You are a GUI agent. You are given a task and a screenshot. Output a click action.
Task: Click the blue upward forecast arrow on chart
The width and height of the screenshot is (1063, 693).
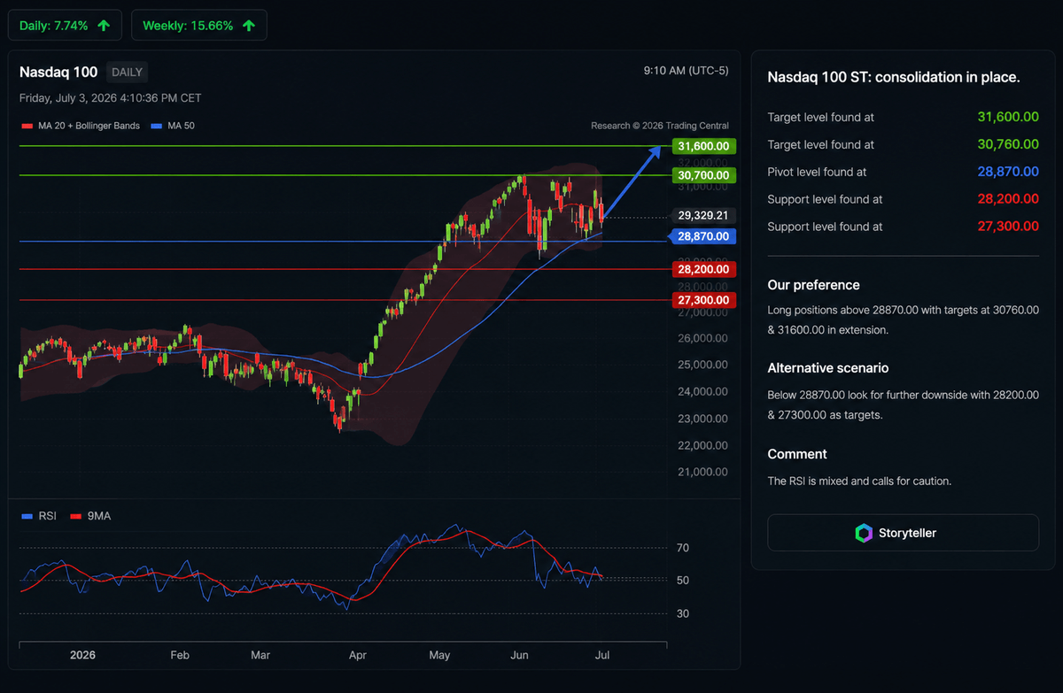pyautogui.click(x=632, y=181)
